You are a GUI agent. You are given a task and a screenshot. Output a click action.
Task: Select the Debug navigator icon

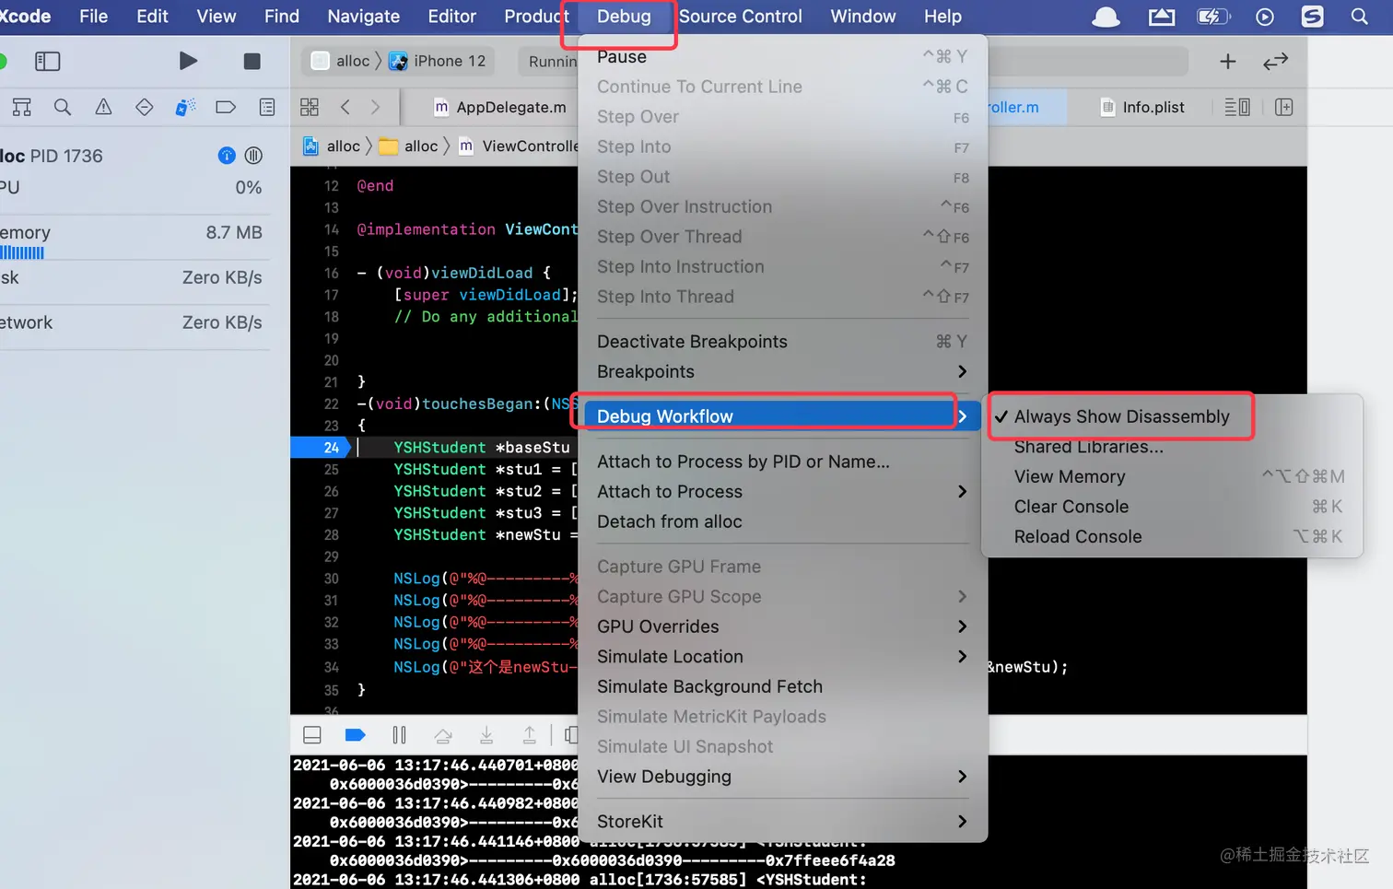tap(185, 107)
